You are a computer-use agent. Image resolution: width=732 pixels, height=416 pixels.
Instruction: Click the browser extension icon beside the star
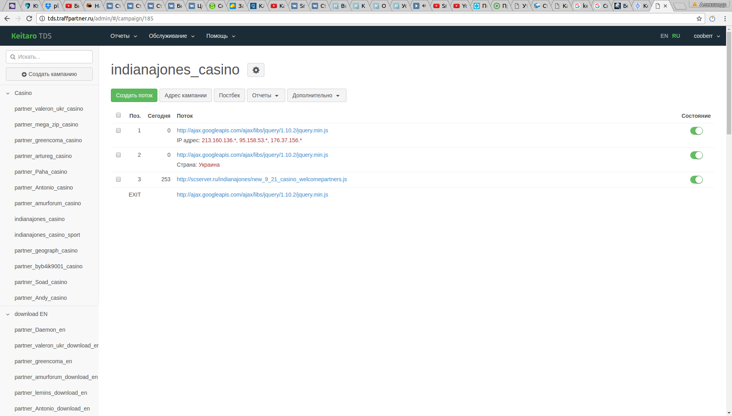(x=712, y=19)
